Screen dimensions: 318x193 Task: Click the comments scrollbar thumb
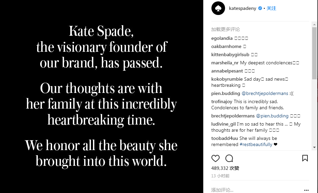point(314,53)
